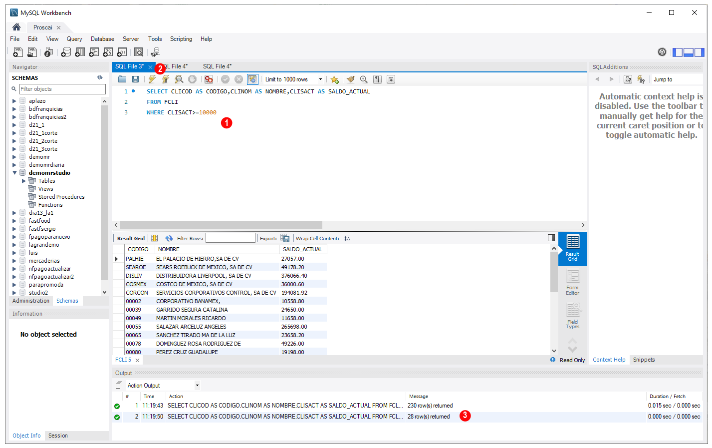Refresh the SCHEMAS list
This screenshot has height=448, width=712.
tap(100, 78)
